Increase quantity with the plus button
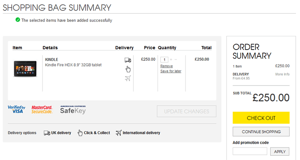 (x=171, y=59)
